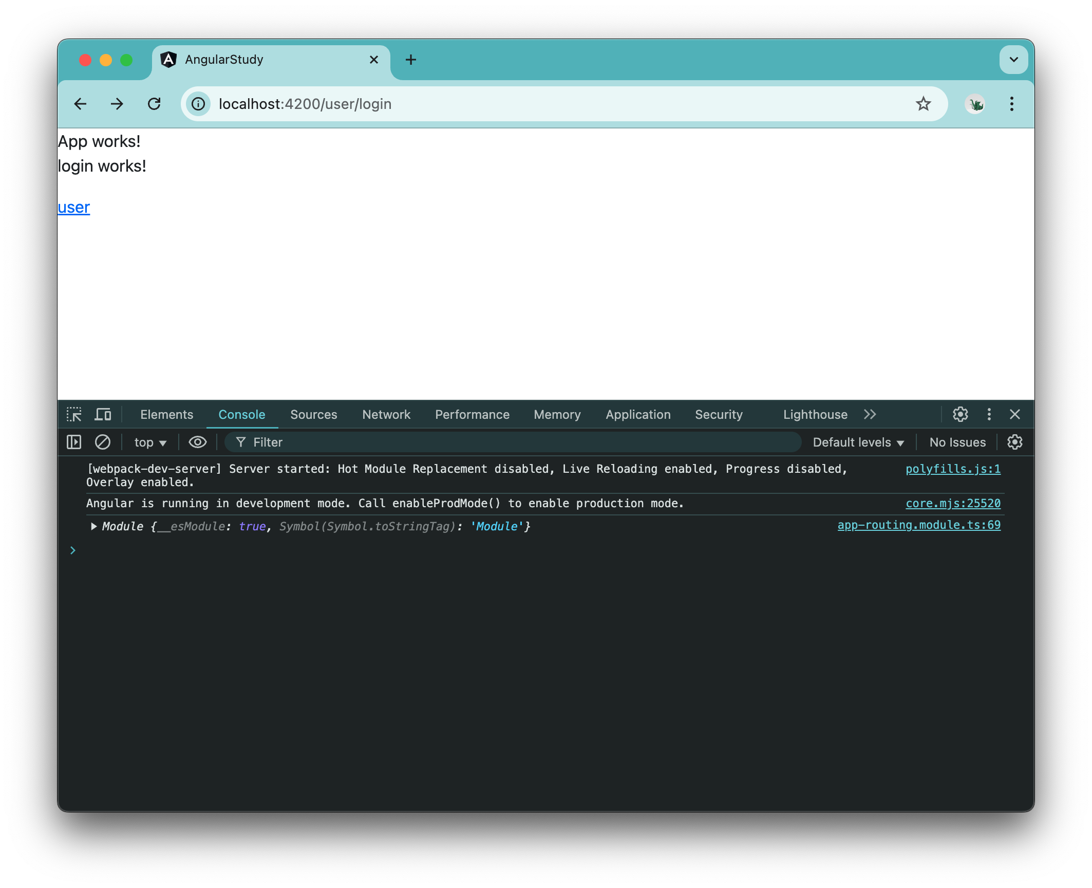1092x888 pixels.
Task: Open the Default levels dropdown
Action: click(857, 442)
